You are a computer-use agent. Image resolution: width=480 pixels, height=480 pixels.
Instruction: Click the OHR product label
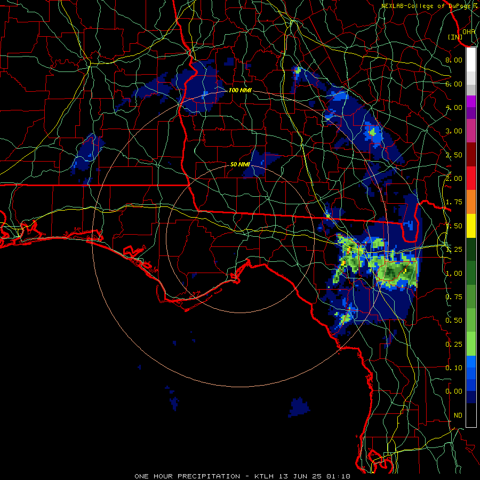[x=469, y=31]
